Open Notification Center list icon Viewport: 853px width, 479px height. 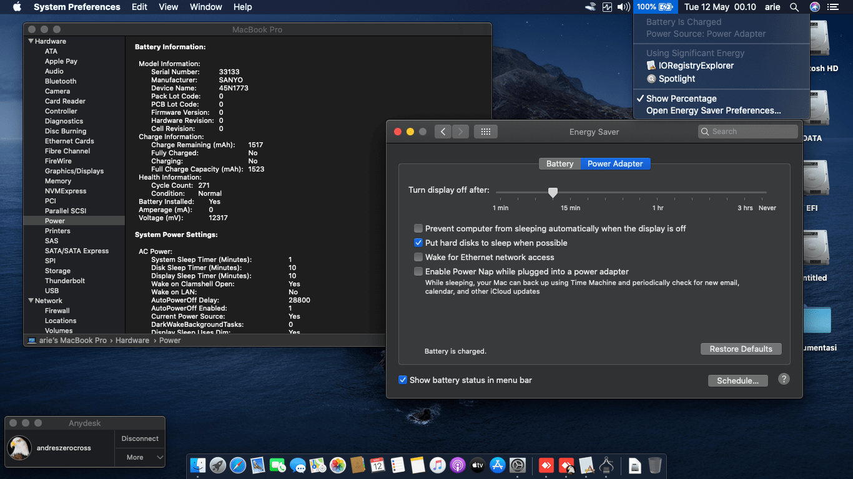[833, 7]
